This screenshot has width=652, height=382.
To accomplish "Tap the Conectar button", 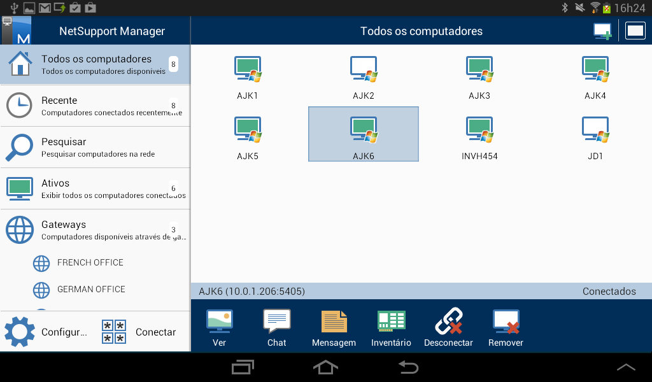I will [x=139, y=332].
